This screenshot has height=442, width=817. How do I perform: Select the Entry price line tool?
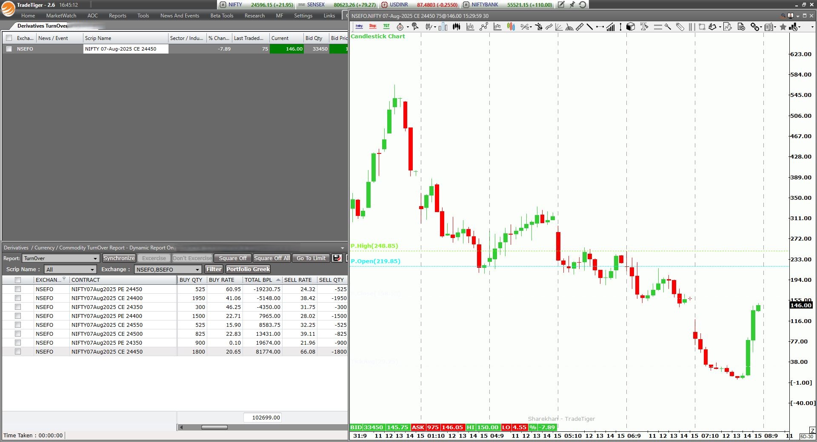click(x=359, y=26)
